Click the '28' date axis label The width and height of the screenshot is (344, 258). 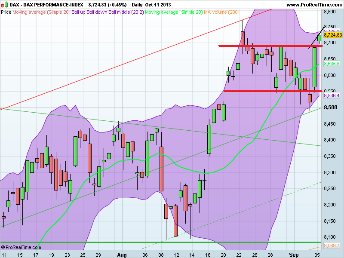[270, 255]
